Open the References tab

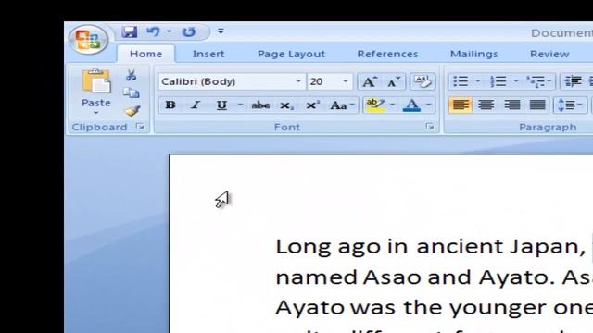[x=387, y=54]
